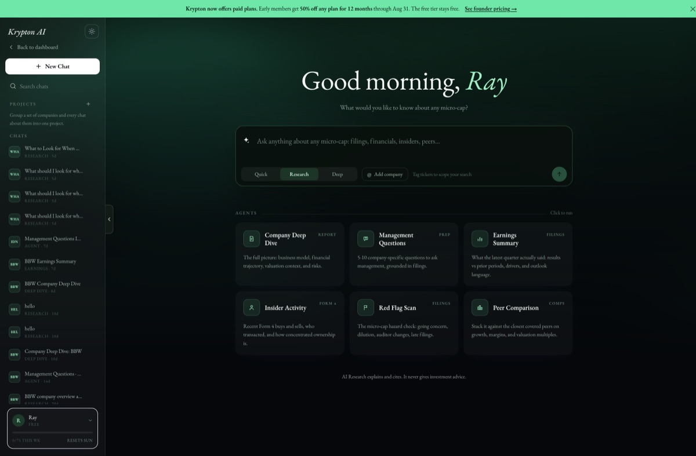Toggle the light/dark theme sun icon
The image size is (696, 456).
pos(92,32)
